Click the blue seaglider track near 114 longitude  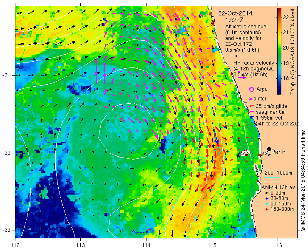[x=139, y=232]
